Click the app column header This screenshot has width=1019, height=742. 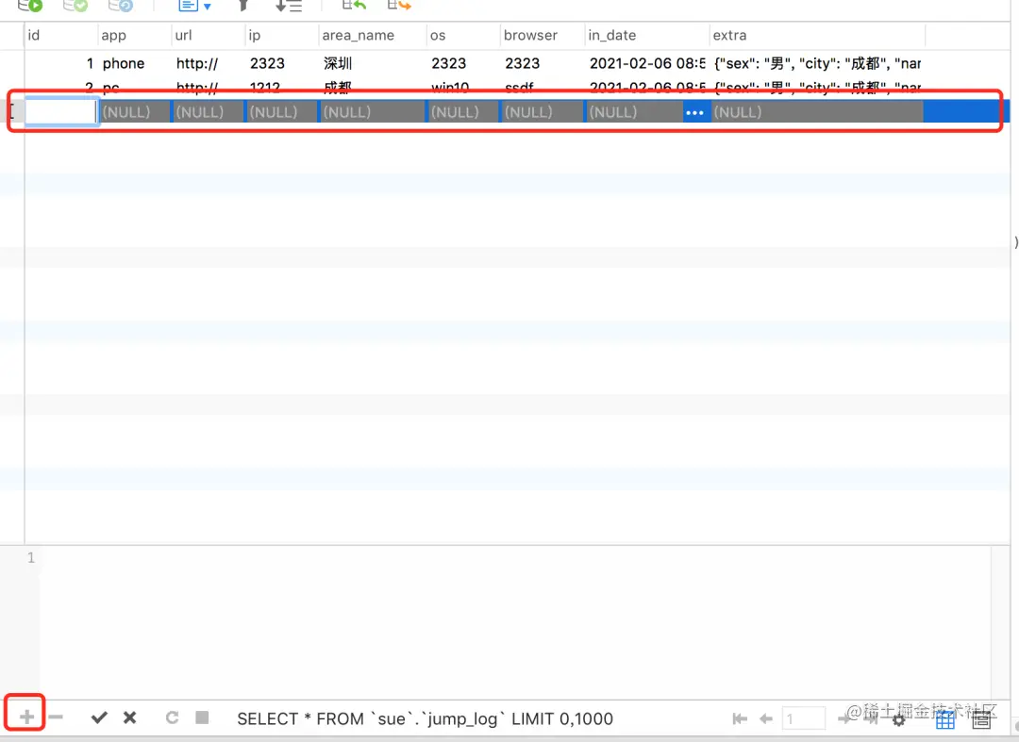coord(135,35)
